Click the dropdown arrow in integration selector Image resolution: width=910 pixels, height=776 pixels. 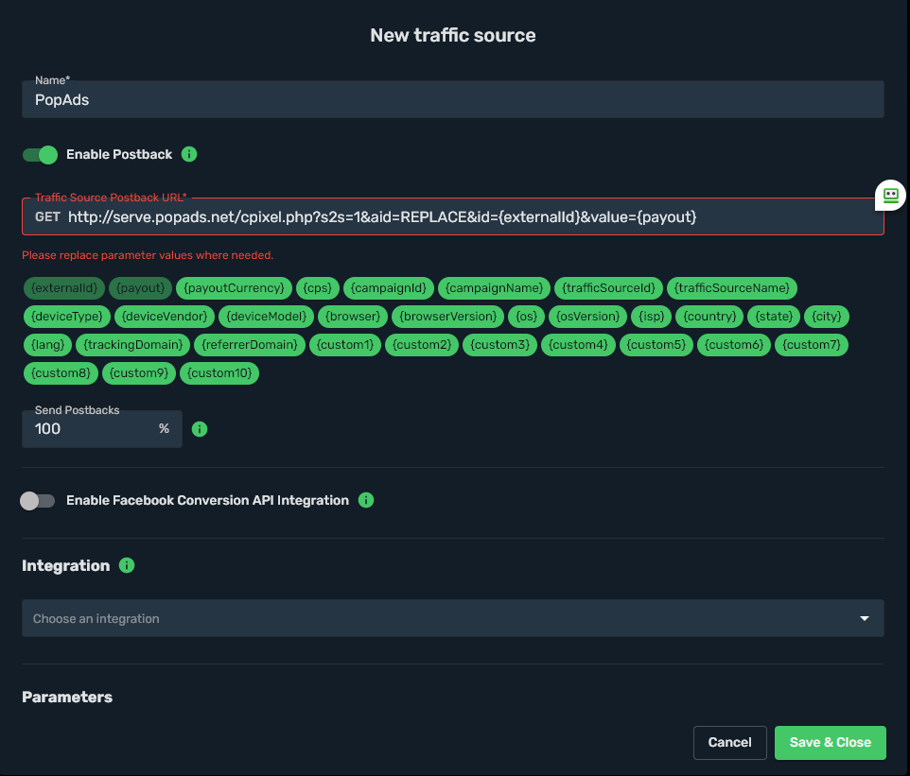coord(865,619)
